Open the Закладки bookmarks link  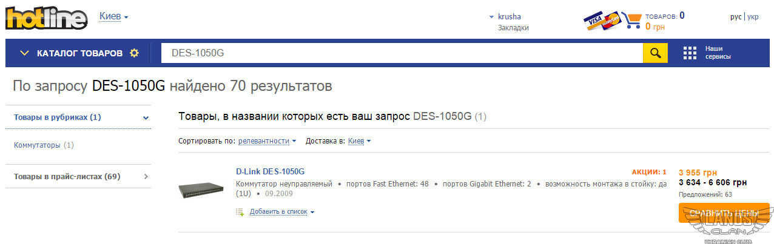pyautogui.click(x=513, y=28)
